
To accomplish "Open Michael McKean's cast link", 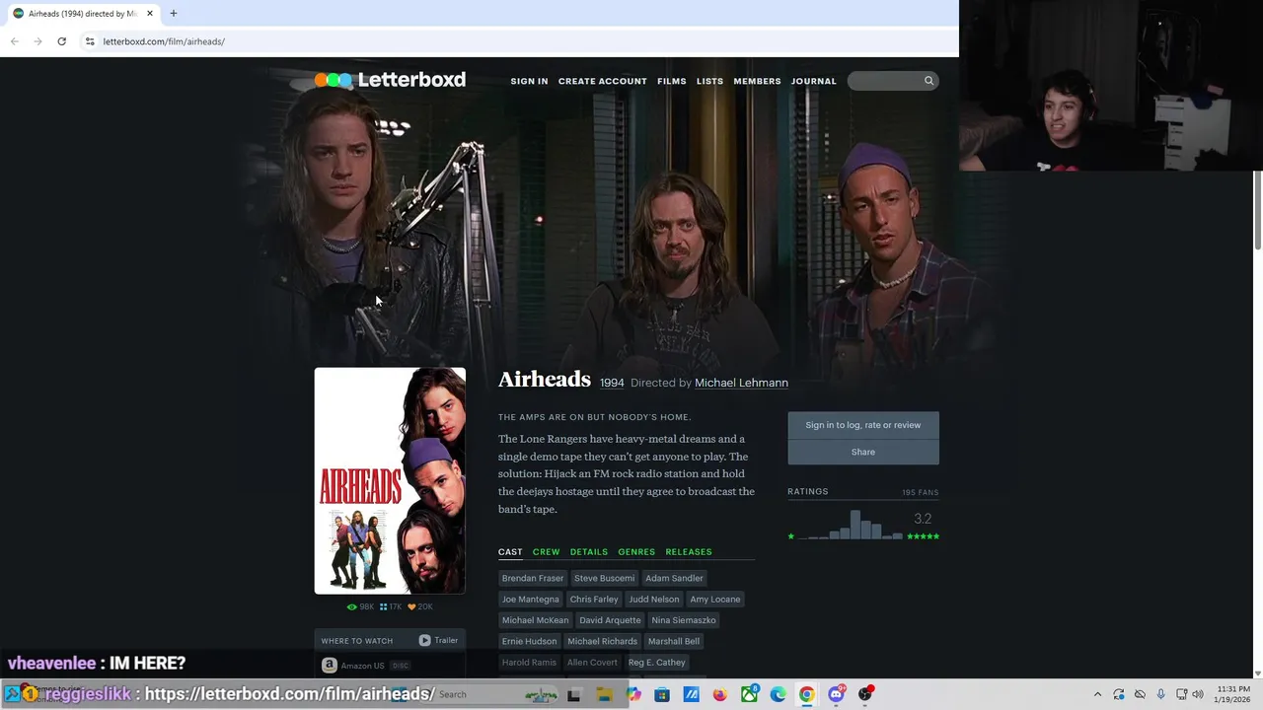I will [535, 620].
